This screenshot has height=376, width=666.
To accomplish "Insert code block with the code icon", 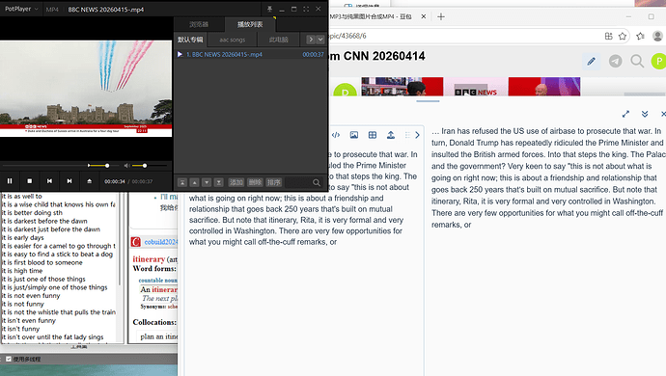I will click(x=336, y=135).
